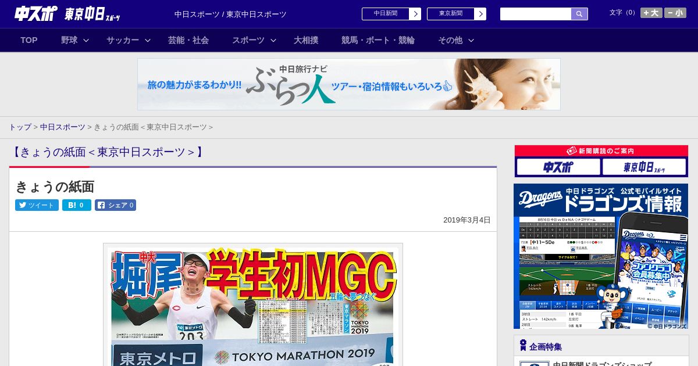This screenshot has height=366, width=698.
Task: Click the 中スポ logo in the header
Action: click(35, 14)
